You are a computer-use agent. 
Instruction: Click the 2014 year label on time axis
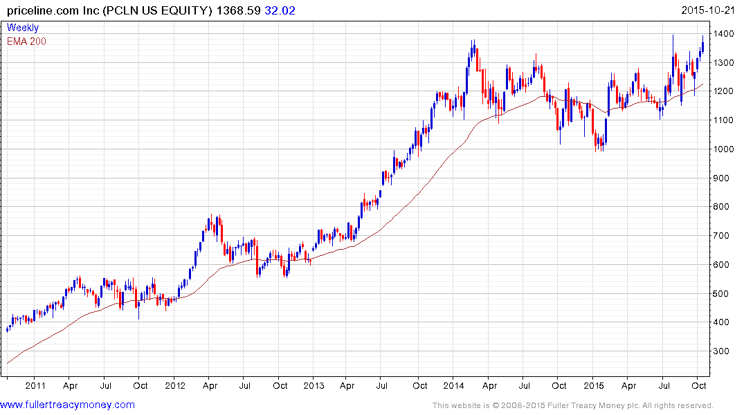coord(453,385)
